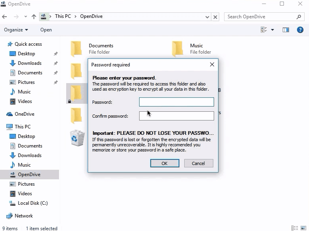
Task: Select the folder icon above Recycle Bin
Action: click(x=76, y=116)
